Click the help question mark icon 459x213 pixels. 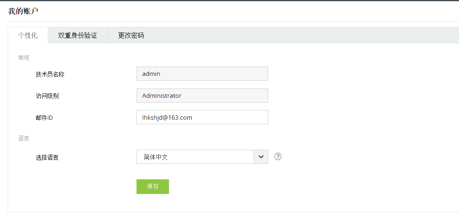click(x=278, y=157)
